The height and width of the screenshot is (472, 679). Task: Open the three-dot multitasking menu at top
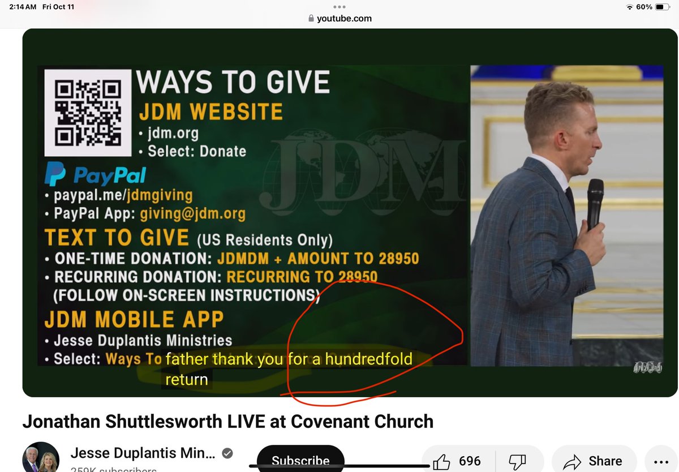pos(339,7)
